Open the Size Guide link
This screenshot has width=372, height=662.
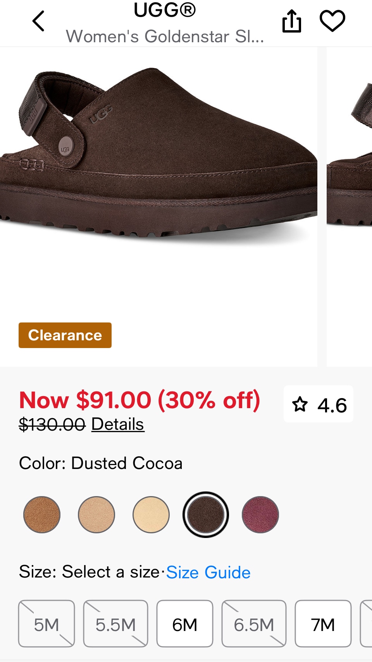[x=208, y=572]
